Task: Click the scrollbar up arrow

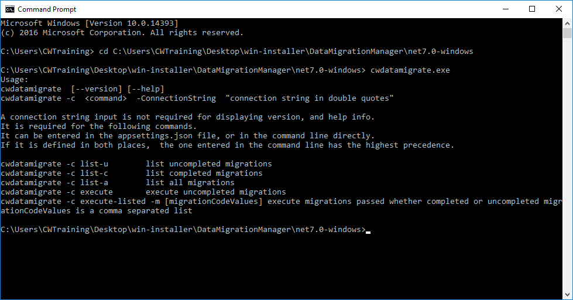Action: 567,23
